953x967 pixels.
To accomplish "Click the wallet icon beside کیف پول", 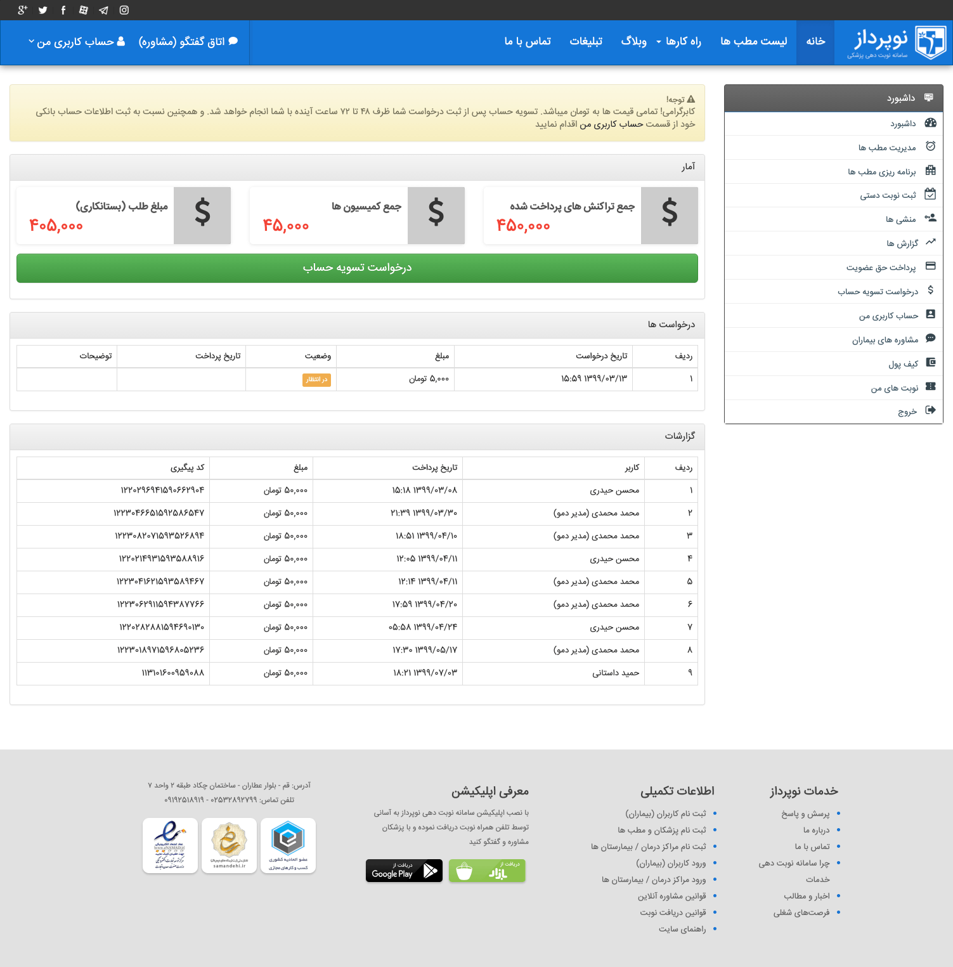I will [x=930, y=363].
